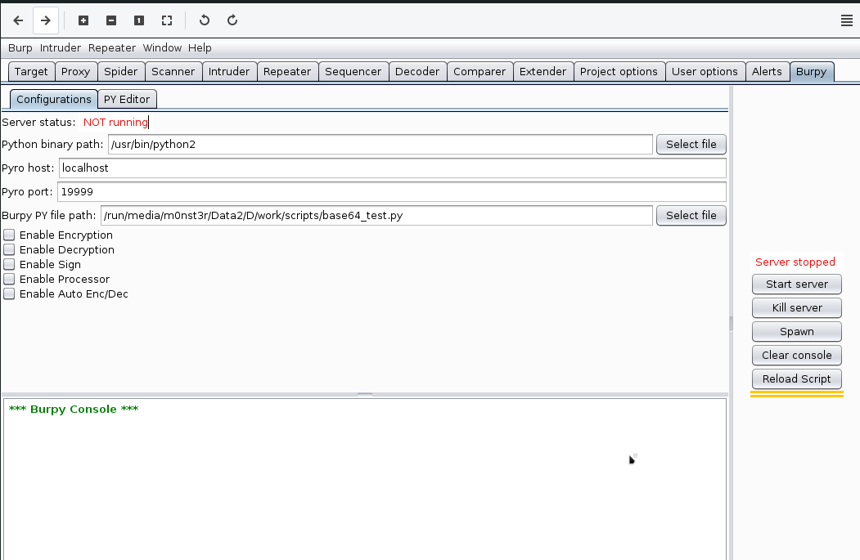Screen dimensions: 860x560
Task: Switch to the Intruder tab
Action: [229, 72]
